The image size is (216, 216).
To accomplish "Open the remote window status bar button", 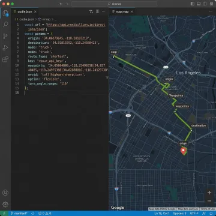I will click(x=4, y=214).
